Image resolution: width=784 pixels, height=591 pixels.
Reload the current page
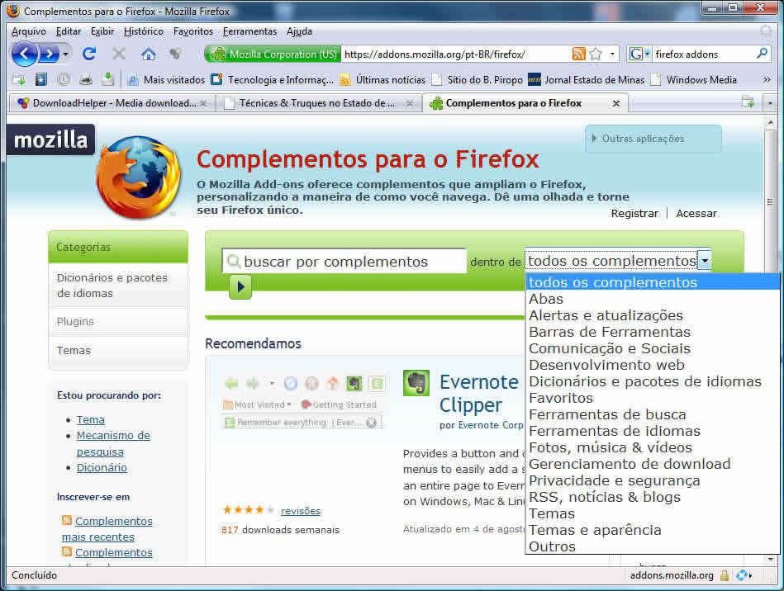pos(89,54)
